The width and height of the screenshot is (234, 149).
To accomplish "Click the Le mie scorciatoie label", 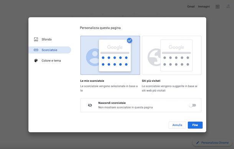I will [x=92, y=81].
